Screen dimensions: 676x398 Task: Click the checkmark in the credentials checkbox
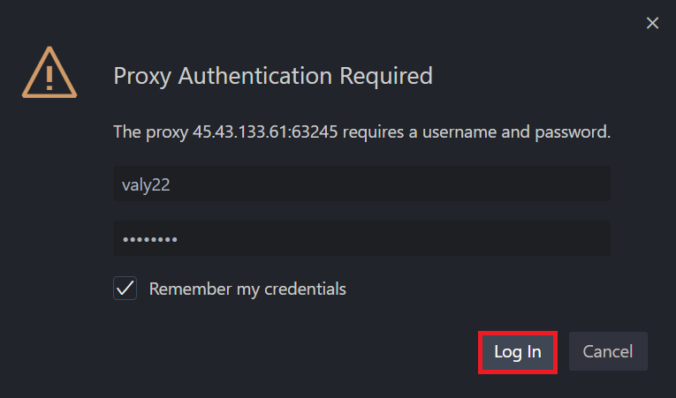125,289
